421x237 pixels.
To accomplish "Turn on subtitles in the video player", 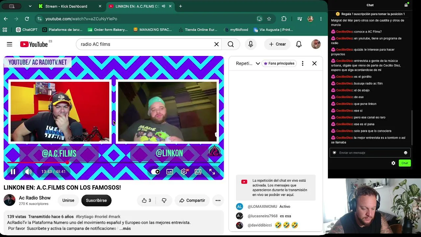I will click(x=170, y=171).
